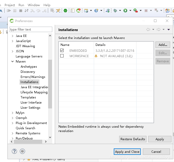Expand the JSON tree node
174x162 pixels.
pyautogui.click(x=13, y=51)
